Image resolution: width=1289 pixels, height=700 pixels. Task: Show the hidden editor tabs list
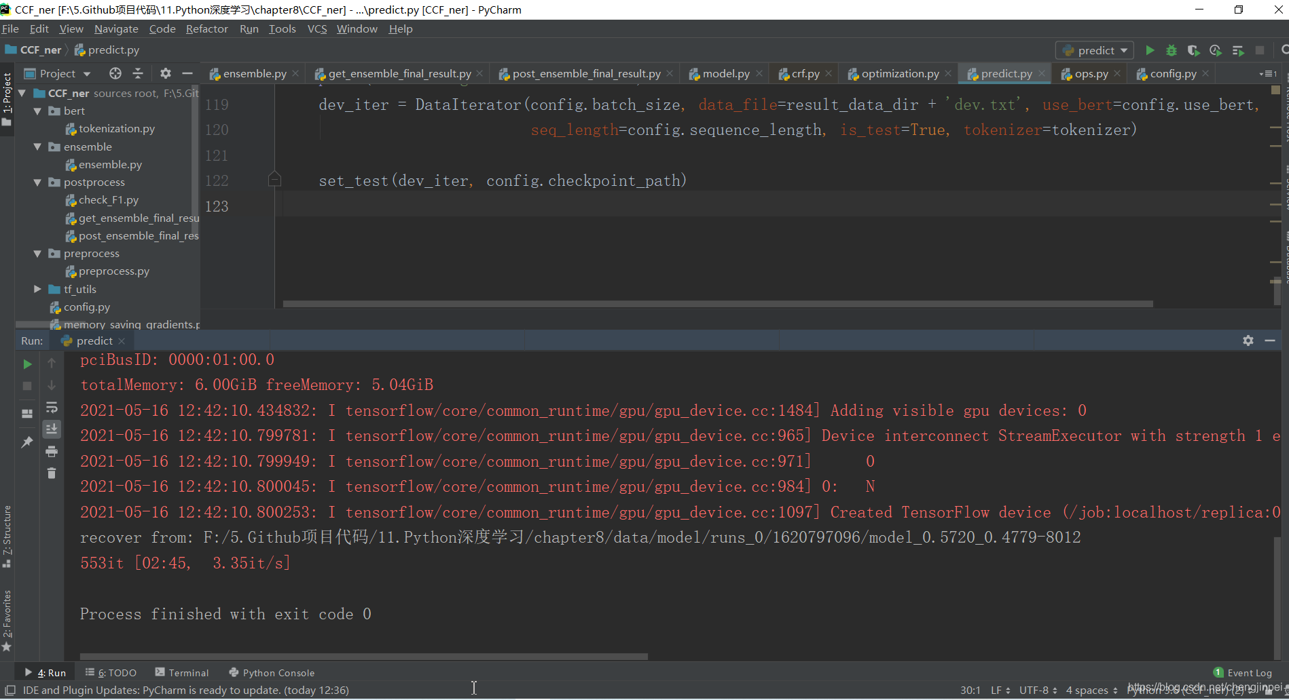coord(1268,73)
